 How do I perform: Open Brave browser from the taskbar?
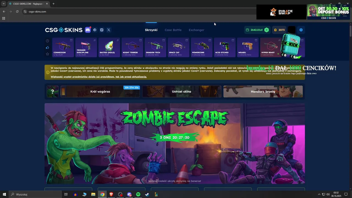click(111, 194)
